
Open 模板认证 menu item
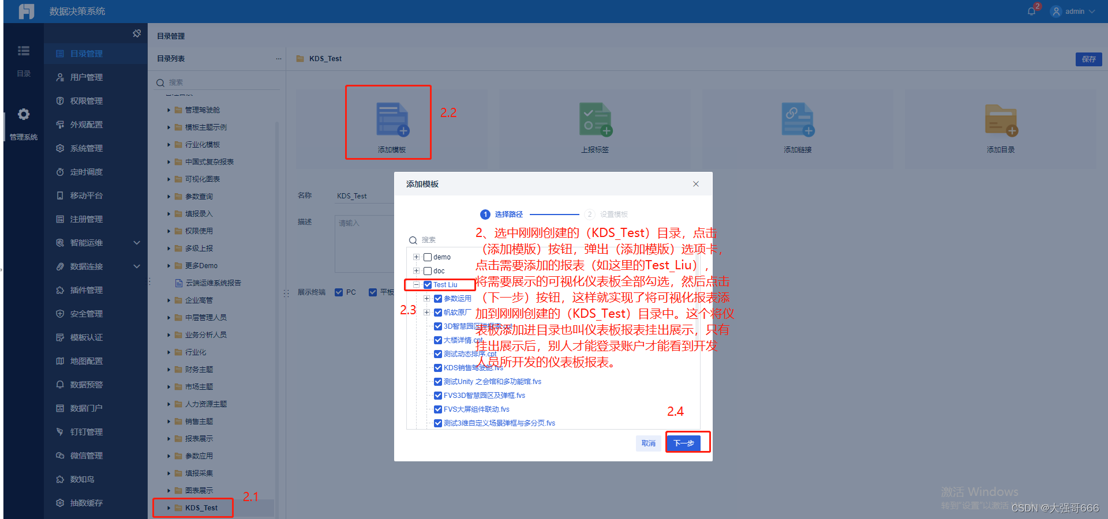96,337
